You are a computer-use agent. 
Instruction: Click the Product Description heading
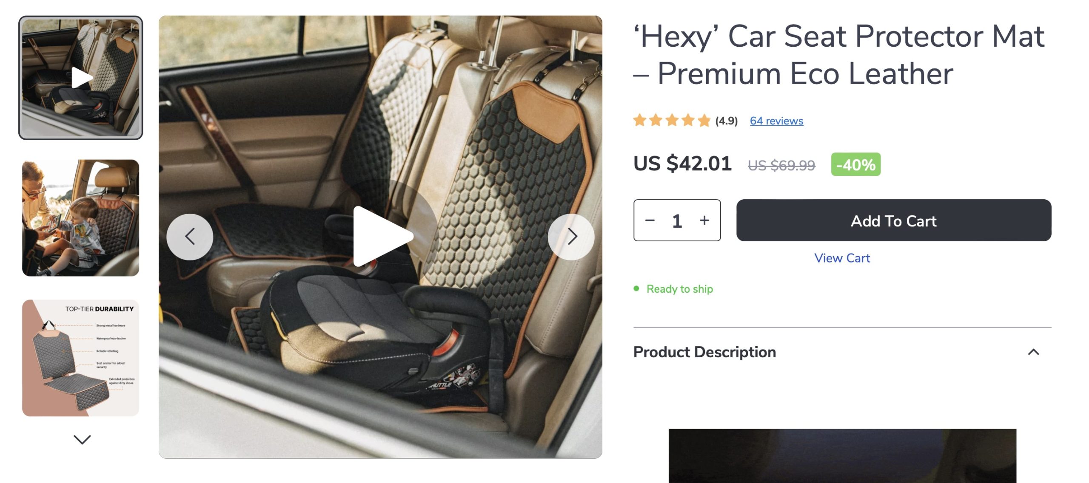pos(704,352)
